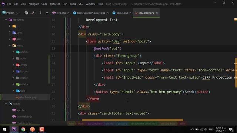Click the resources folder icon
This screenshot has height=133, width=237.
tap(10, 20)
